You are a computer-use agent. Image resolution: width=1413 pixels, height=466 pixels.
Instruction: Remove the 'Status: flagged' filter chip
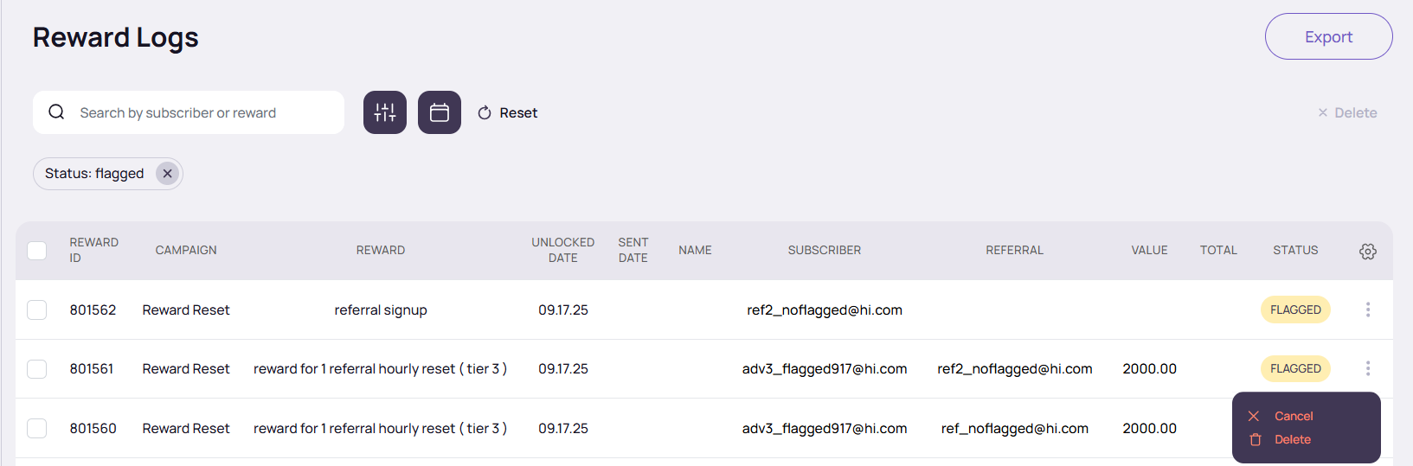click(168, 174)
